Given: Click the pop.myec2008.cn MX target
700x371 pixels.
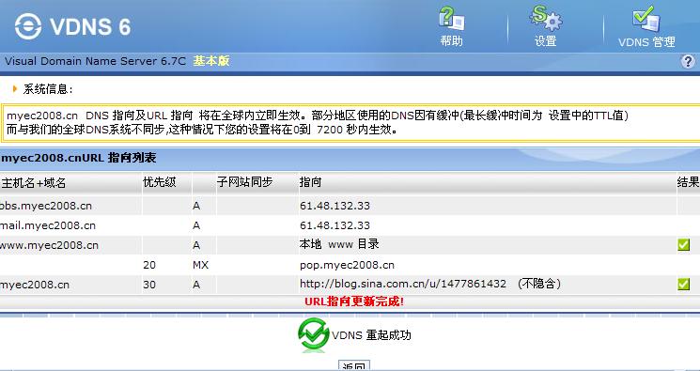Looking at the screenshot, I should click(347, 265).
